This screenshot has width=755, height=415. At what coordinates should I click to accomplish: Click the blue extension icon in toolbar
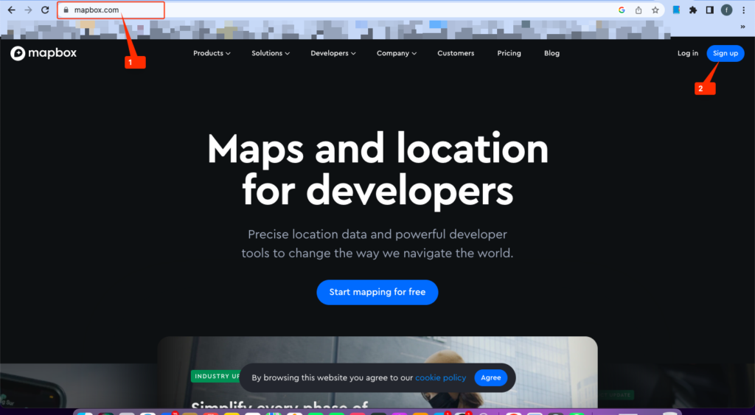pyautogui.click(x=677, y=10)
